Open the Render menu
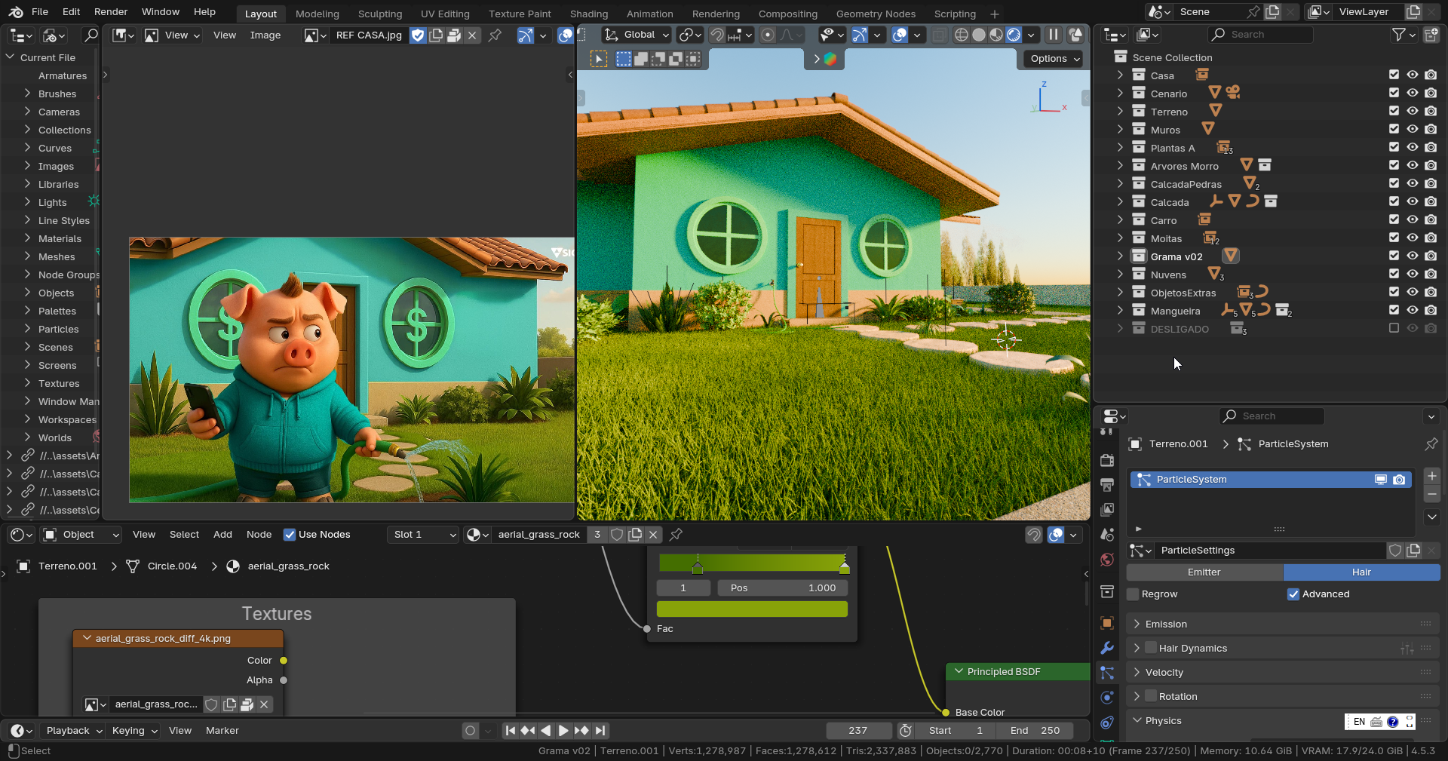 pyautogui.click(x=111, y=12)
